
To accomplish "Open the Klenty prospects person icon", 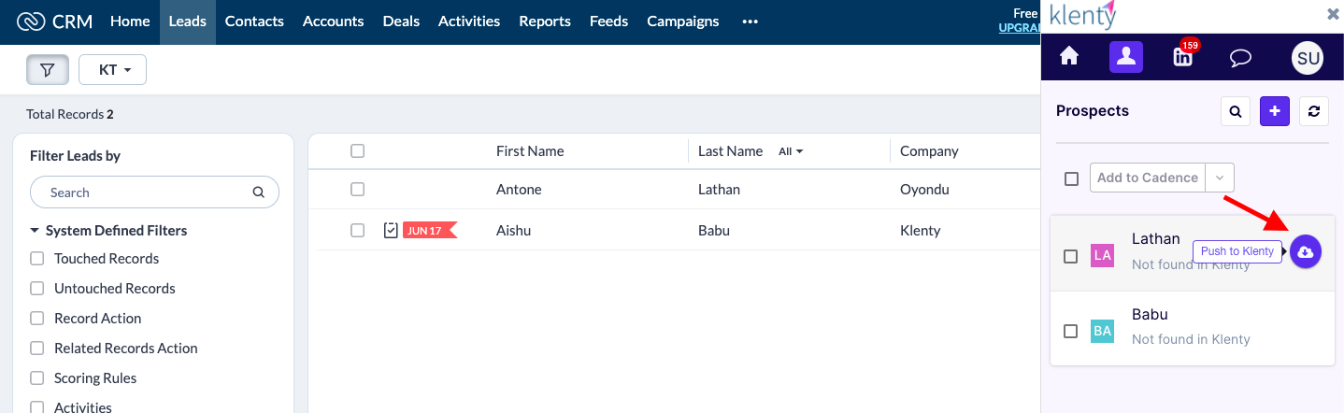I will (x=1125, y=57).
